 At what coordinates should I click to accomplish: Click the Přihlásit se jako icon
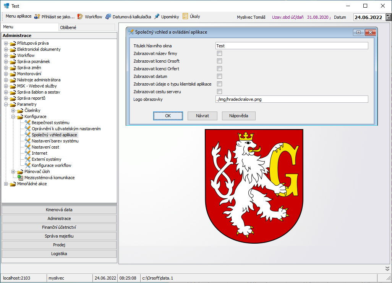tap(37, 16)
